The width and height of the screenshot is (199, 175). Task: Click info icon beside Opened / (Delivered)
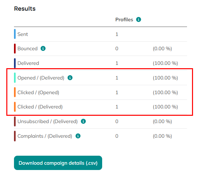click(70, 78)
